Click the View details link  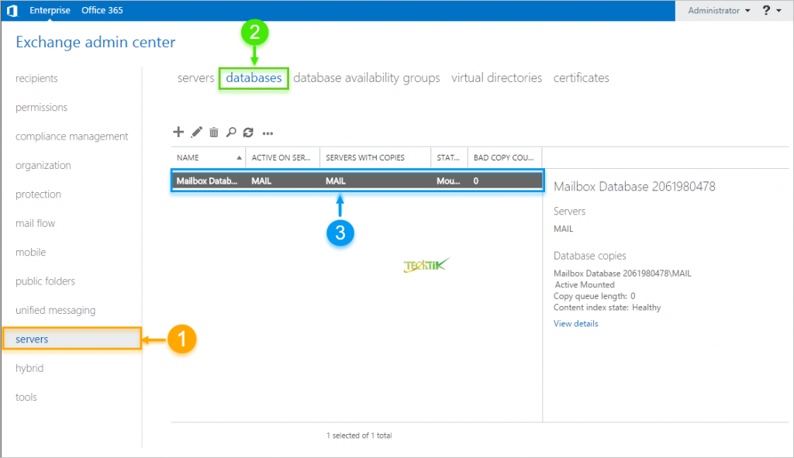[x=575, y=324]
